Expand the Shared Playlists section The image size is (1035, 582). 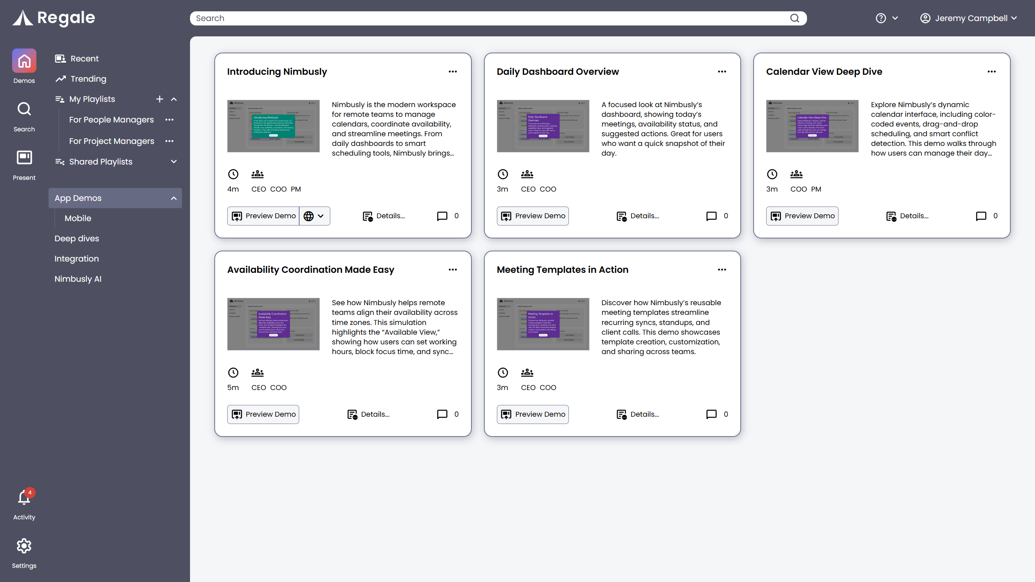(x=173, y=162)
